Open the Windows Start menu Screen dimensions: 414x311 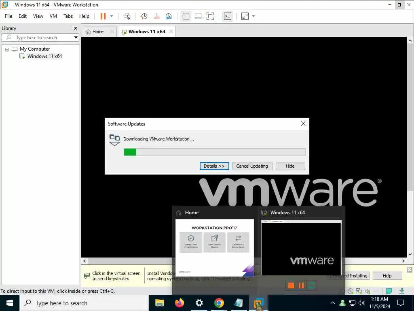(x=10, y=303)
